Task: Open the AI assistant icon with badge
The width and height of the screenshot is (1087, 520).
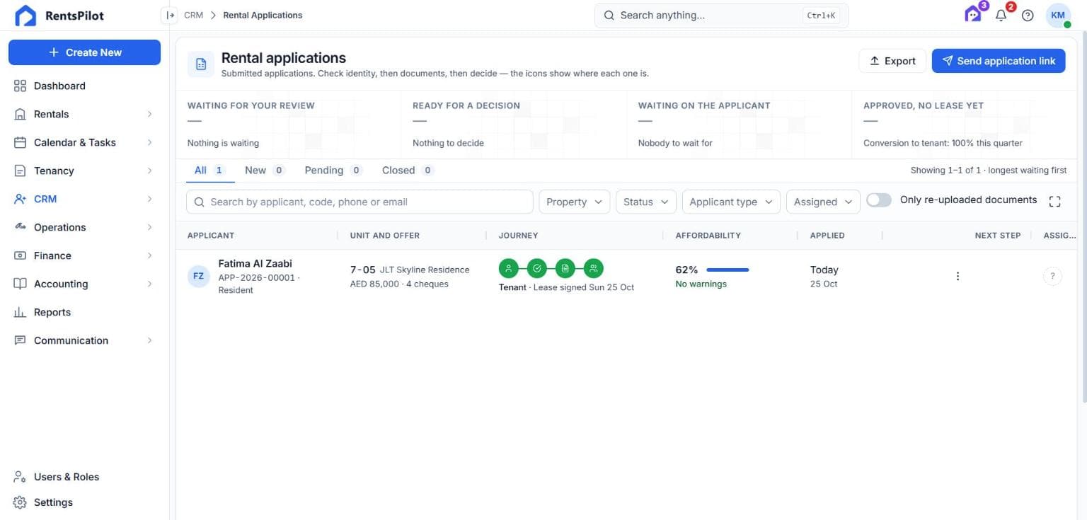Action: pos(974,14)
